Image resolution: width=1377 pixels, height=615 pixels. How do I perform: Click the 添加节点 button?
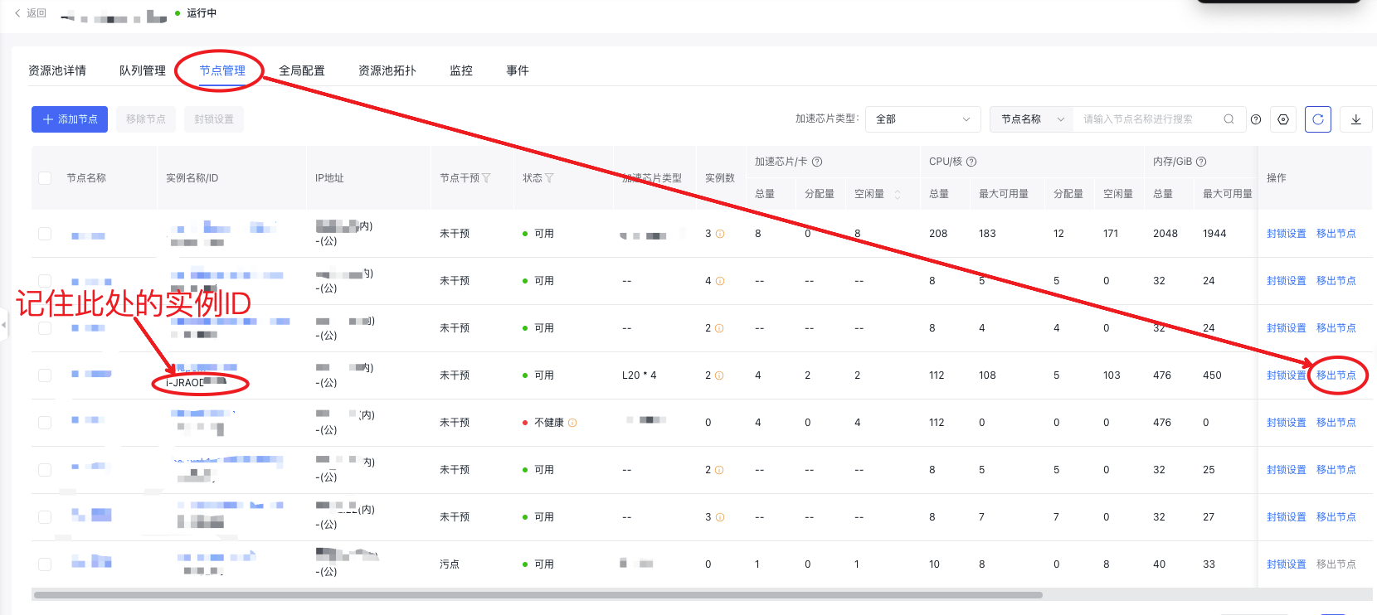[x=71, y=119]
